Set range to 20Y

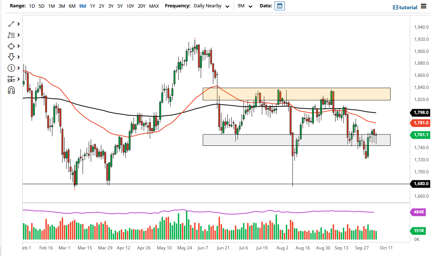pos(141,6)
